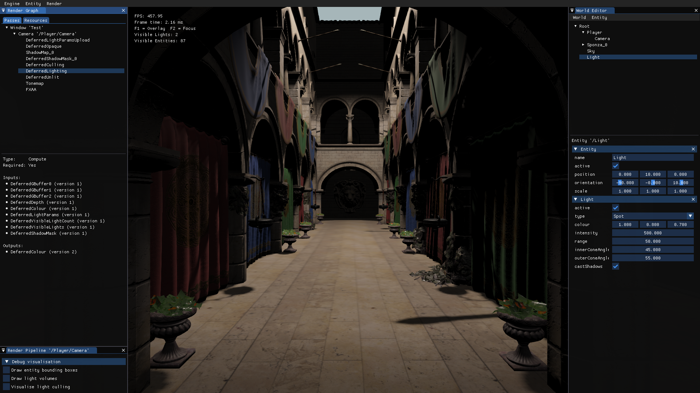This screenshot has width=700, height=393.
Task: Adjust the intensity slider field
Action: coord(653,233)
